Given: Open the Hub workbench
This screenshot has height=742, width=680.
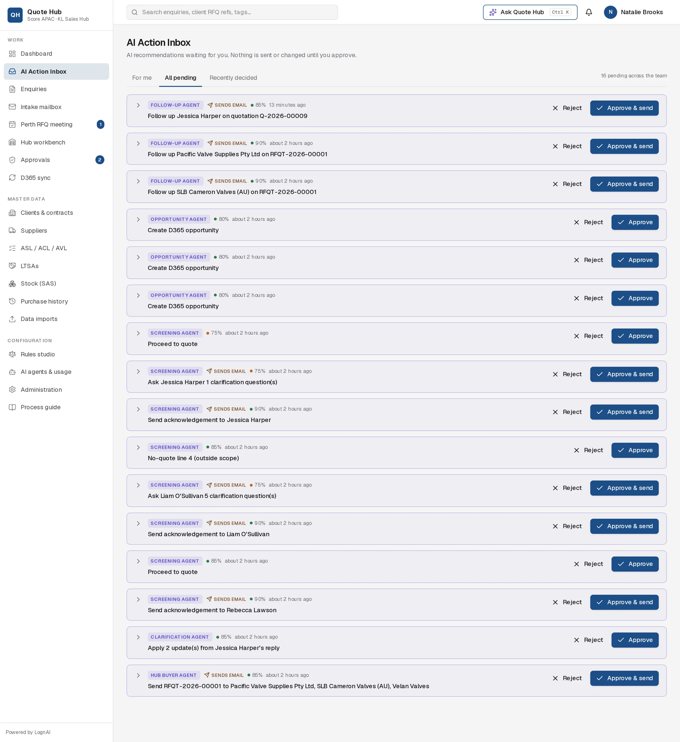Looking at the screenshot, I should click(x=56, y=143).
